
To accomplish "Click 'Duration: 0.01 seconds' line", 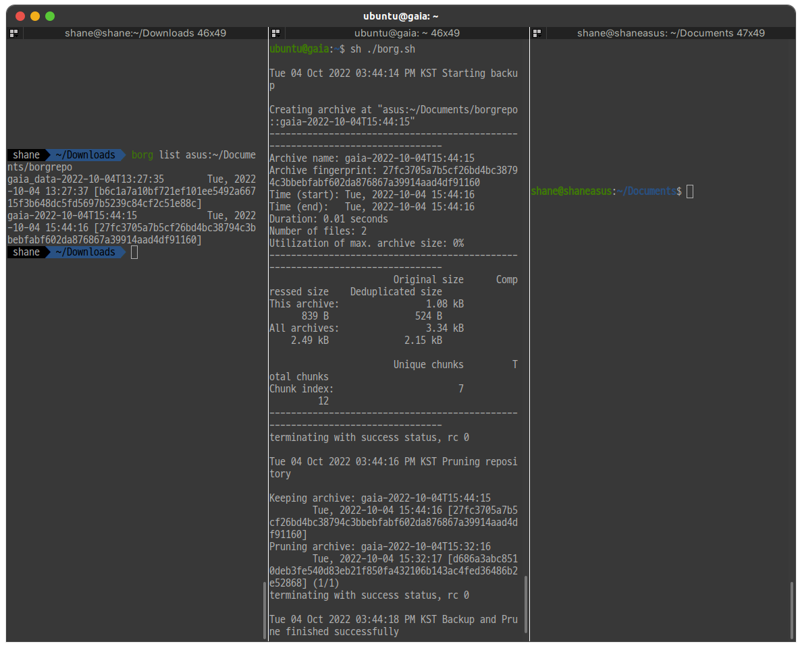I will tap(328, 219).
